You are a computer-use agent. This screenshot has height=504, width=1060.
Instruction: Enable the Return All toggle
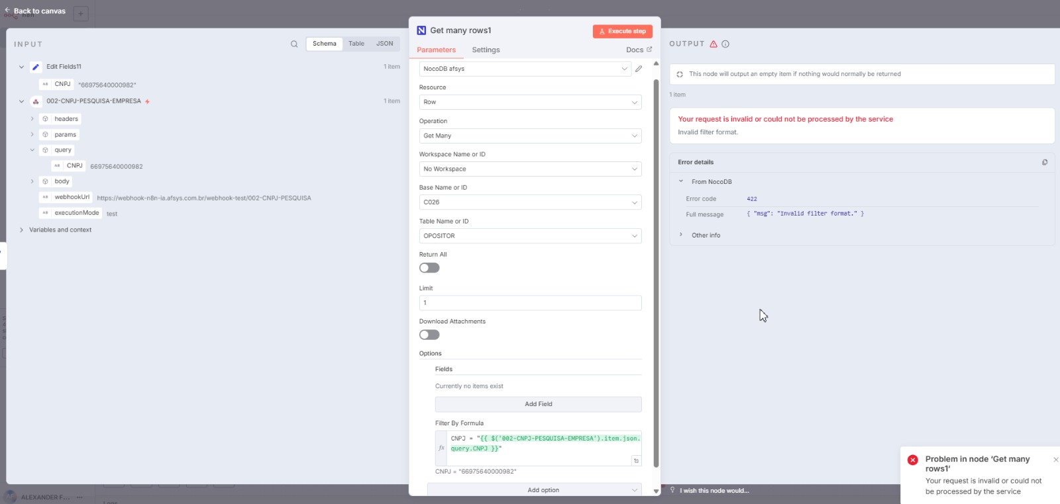click(x=429, y=268)
